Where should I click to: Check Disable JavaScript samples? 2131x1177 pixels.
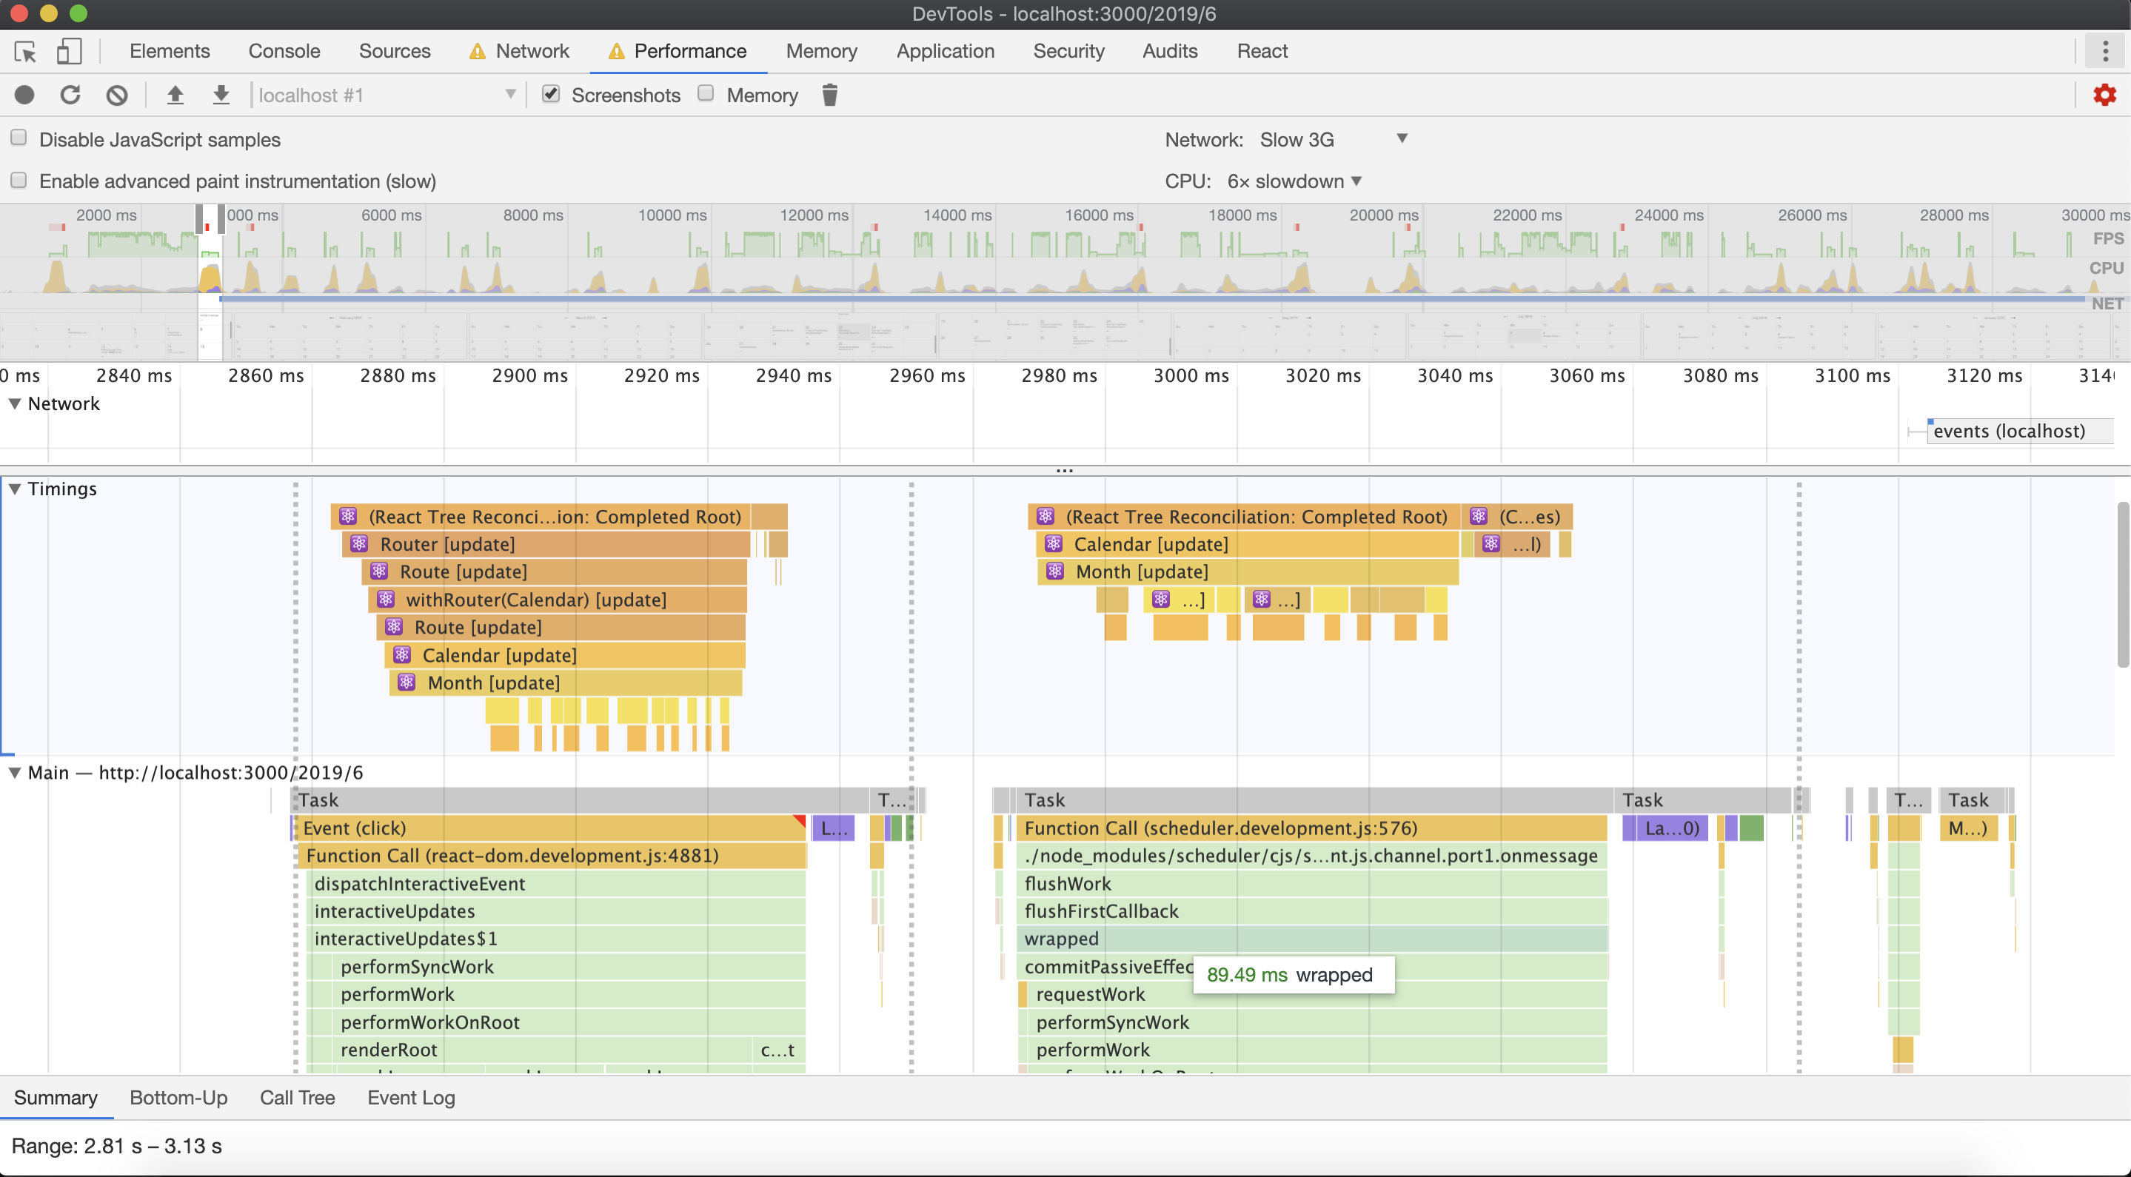(x=19, y=138)
